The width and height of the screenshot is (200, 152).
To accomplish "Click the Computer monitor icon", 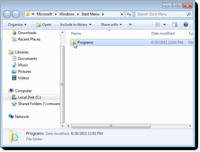I will [x=11, y=91].
